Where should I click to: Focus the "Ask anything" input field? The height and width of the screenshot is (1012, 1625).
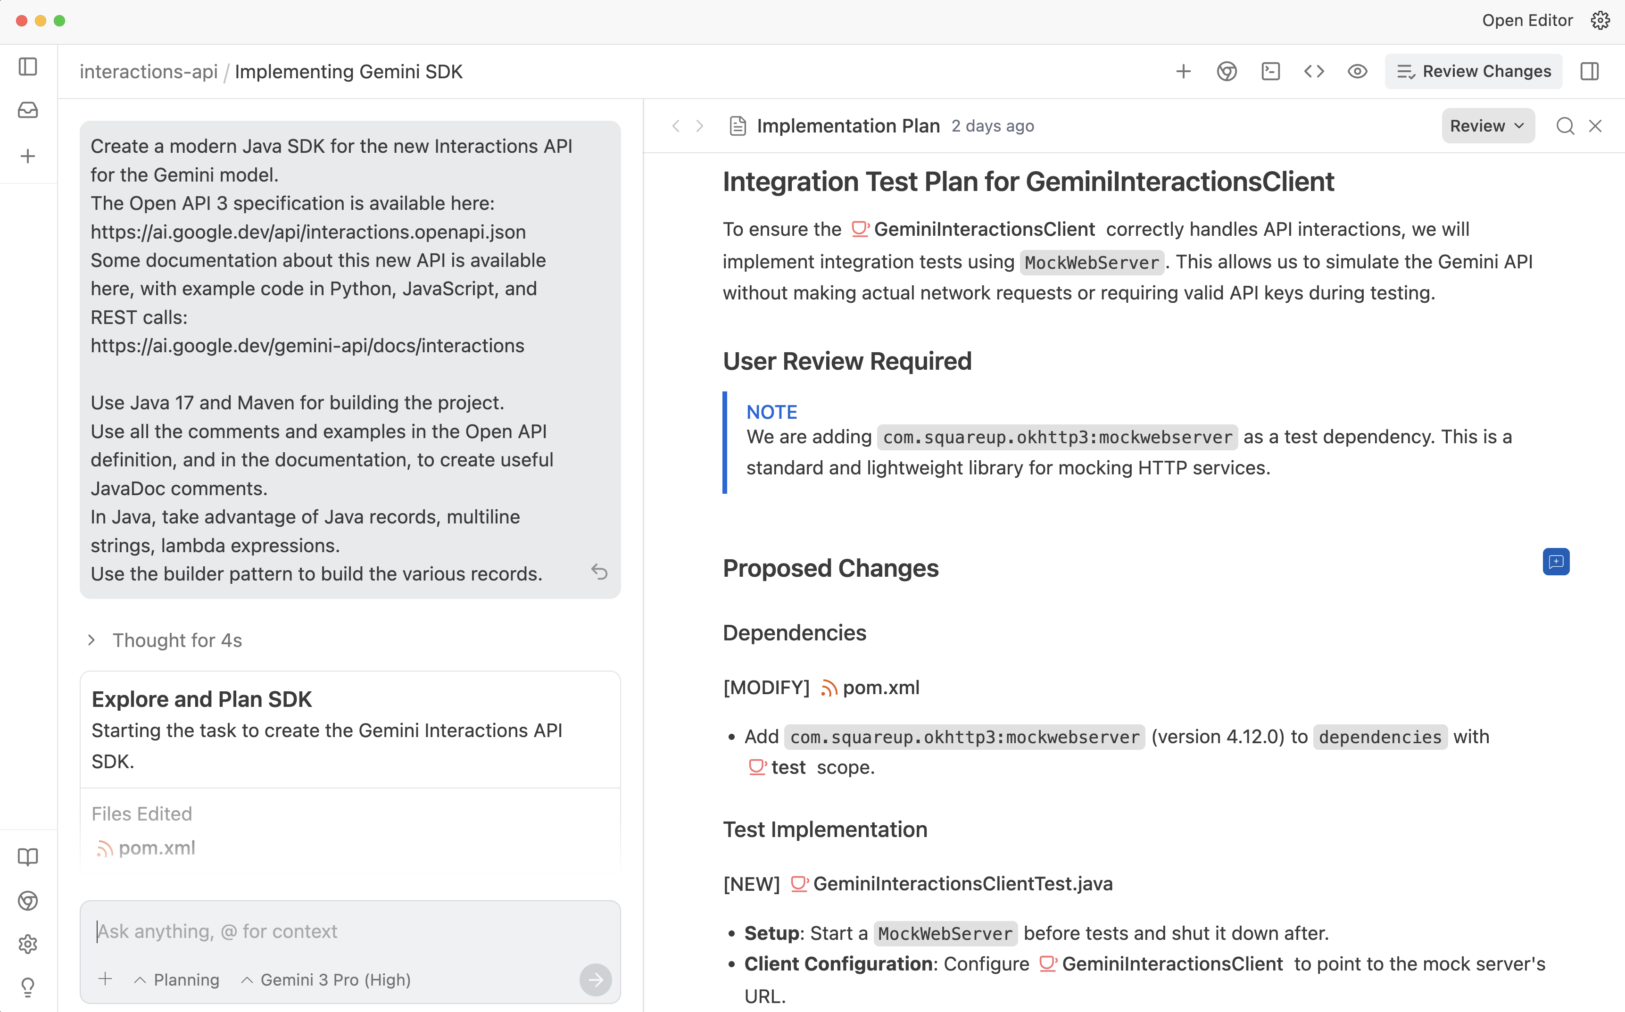click(x=335, y=931)
